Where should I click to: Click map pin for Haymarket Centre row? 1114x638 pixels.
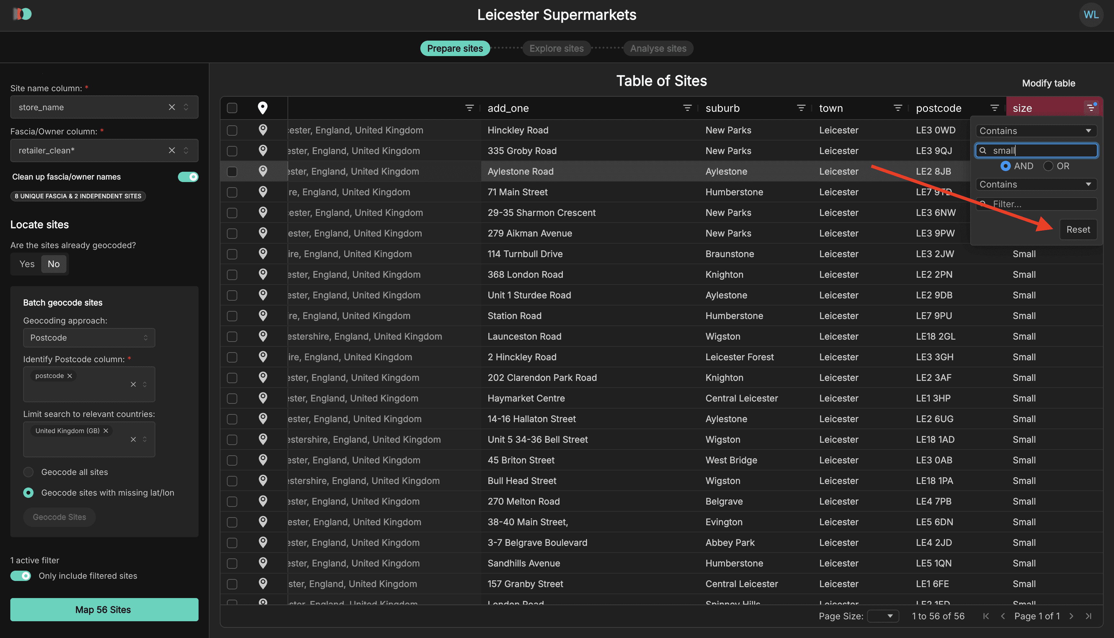pos(262,398)
